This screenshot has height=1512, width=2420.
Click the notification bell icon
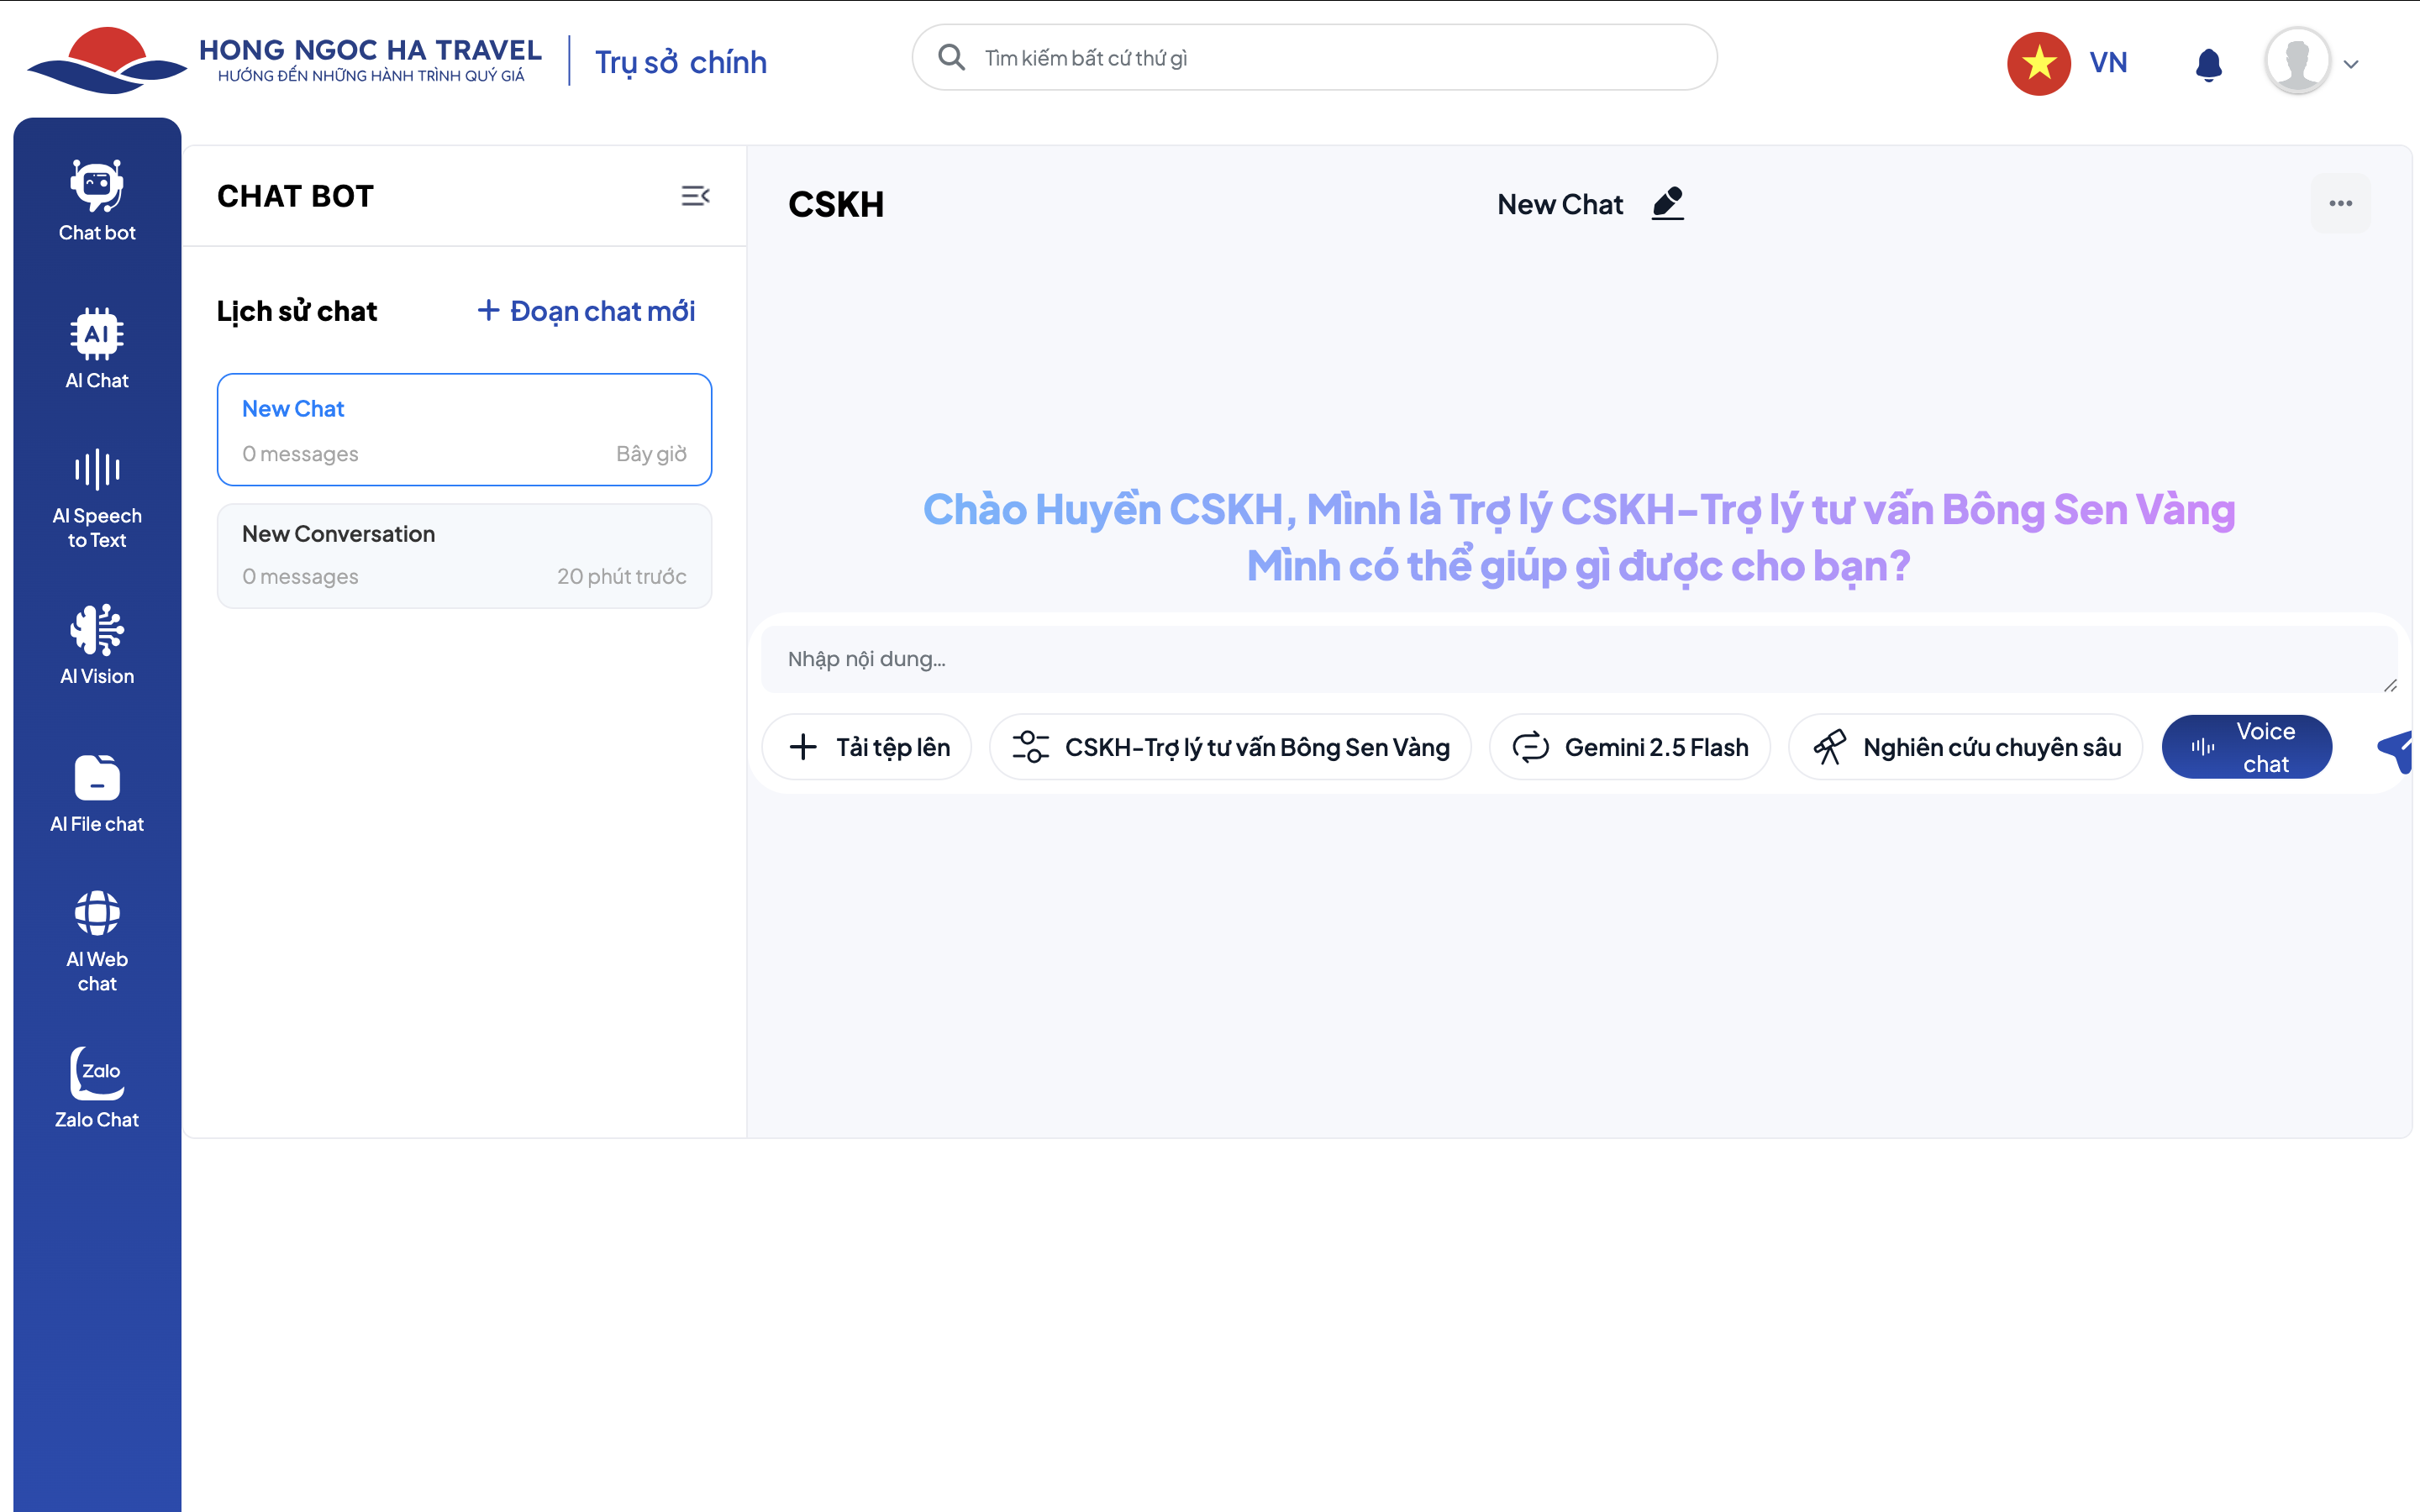pos(2208,64)
